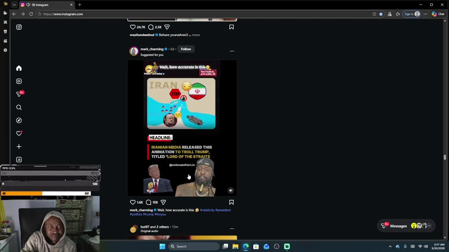449x252 pixels.
Task: Open the volume control in system tray
Action: click(x=428, y=246)
